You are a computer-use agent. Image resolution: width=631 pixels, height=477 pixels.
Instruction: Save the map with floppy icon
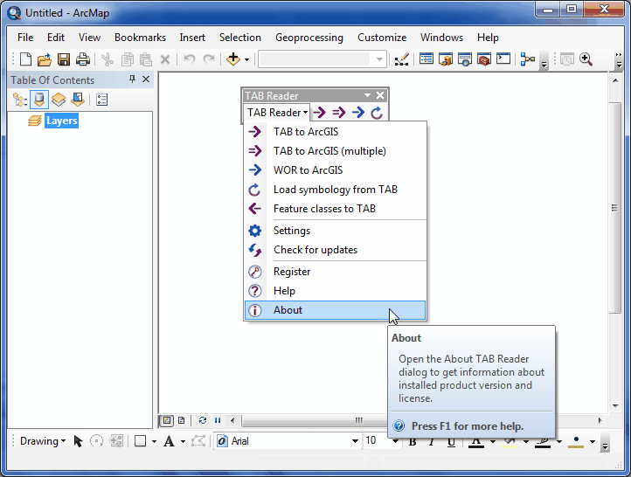pos(64,59)
